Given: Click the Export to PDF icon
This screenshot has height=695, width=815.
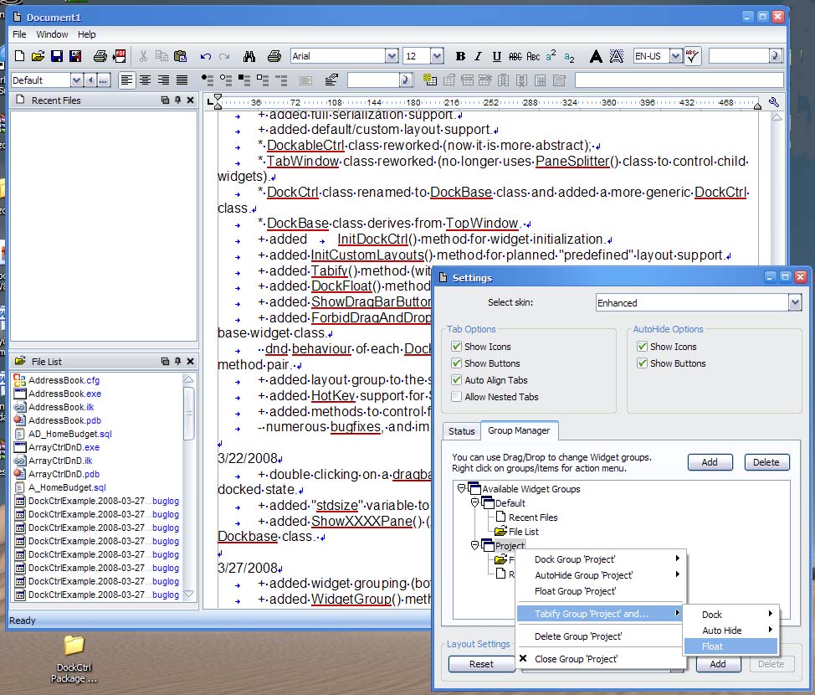Looking at the screenshot, I should point(120,56).
